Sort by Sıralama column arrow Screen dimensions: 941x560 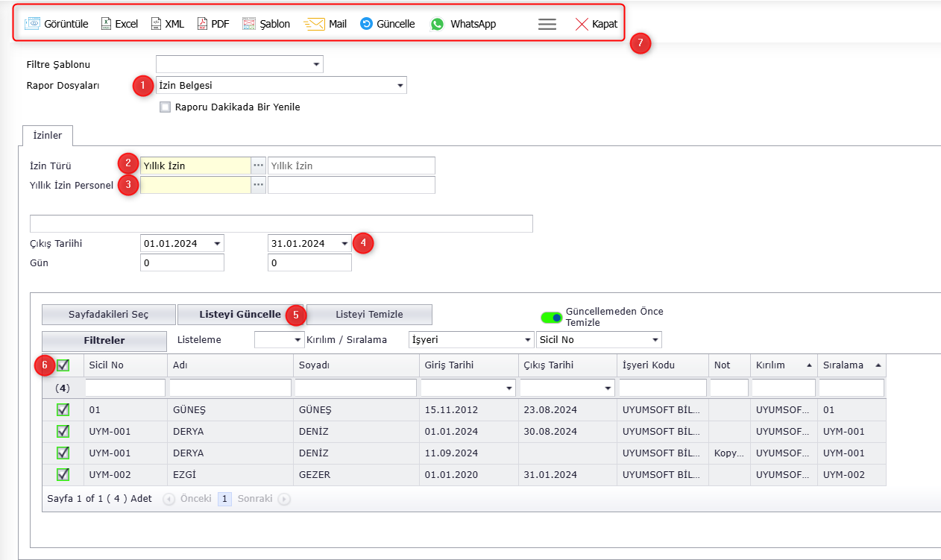click(878, 365)
